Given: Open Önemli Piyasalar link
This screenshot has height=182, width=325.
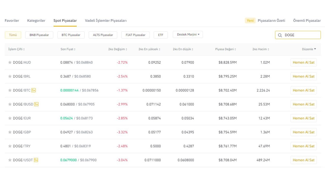Looking at the screenshot, I should coord(307,21).
